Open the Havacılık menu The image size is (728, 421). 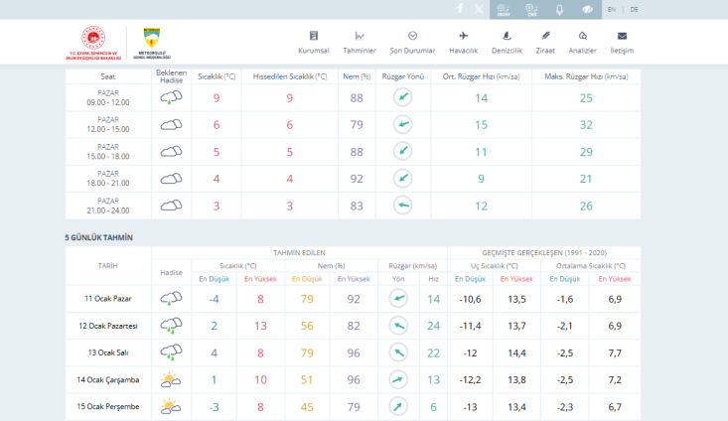click(463, 43)
